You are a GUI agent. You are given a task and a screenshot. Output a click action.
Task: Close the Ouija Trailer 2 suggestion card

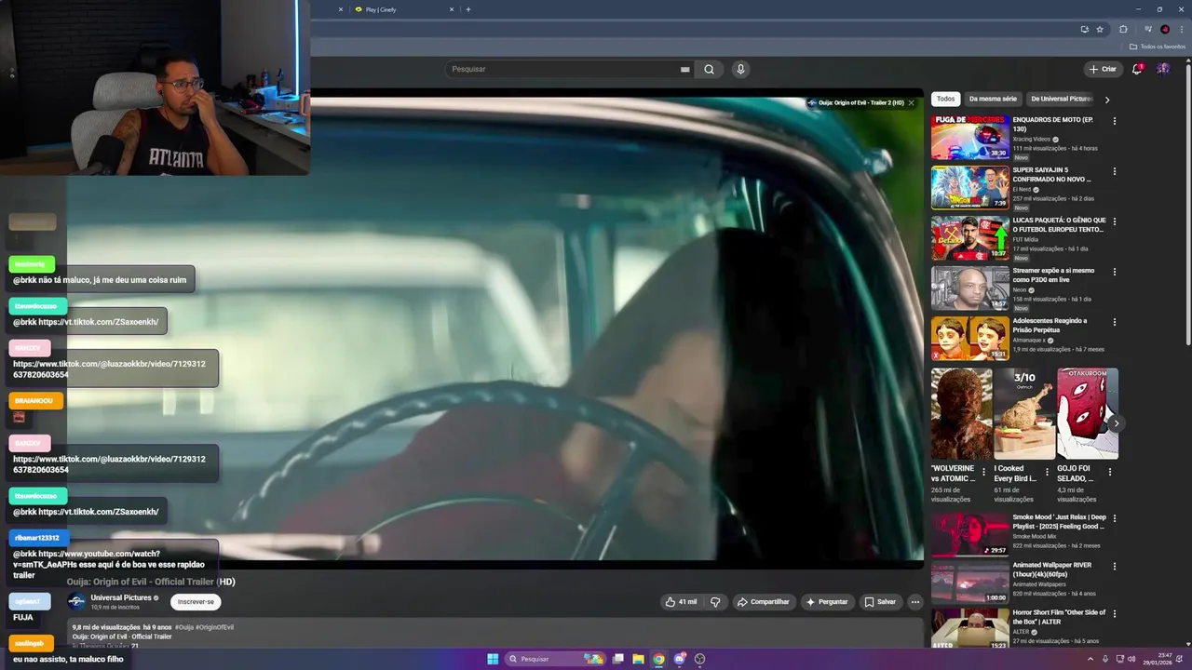911,102
